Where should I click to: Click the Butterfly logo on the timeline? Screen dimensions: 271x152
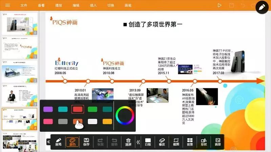pyautogui.click(x=66, y=62)
